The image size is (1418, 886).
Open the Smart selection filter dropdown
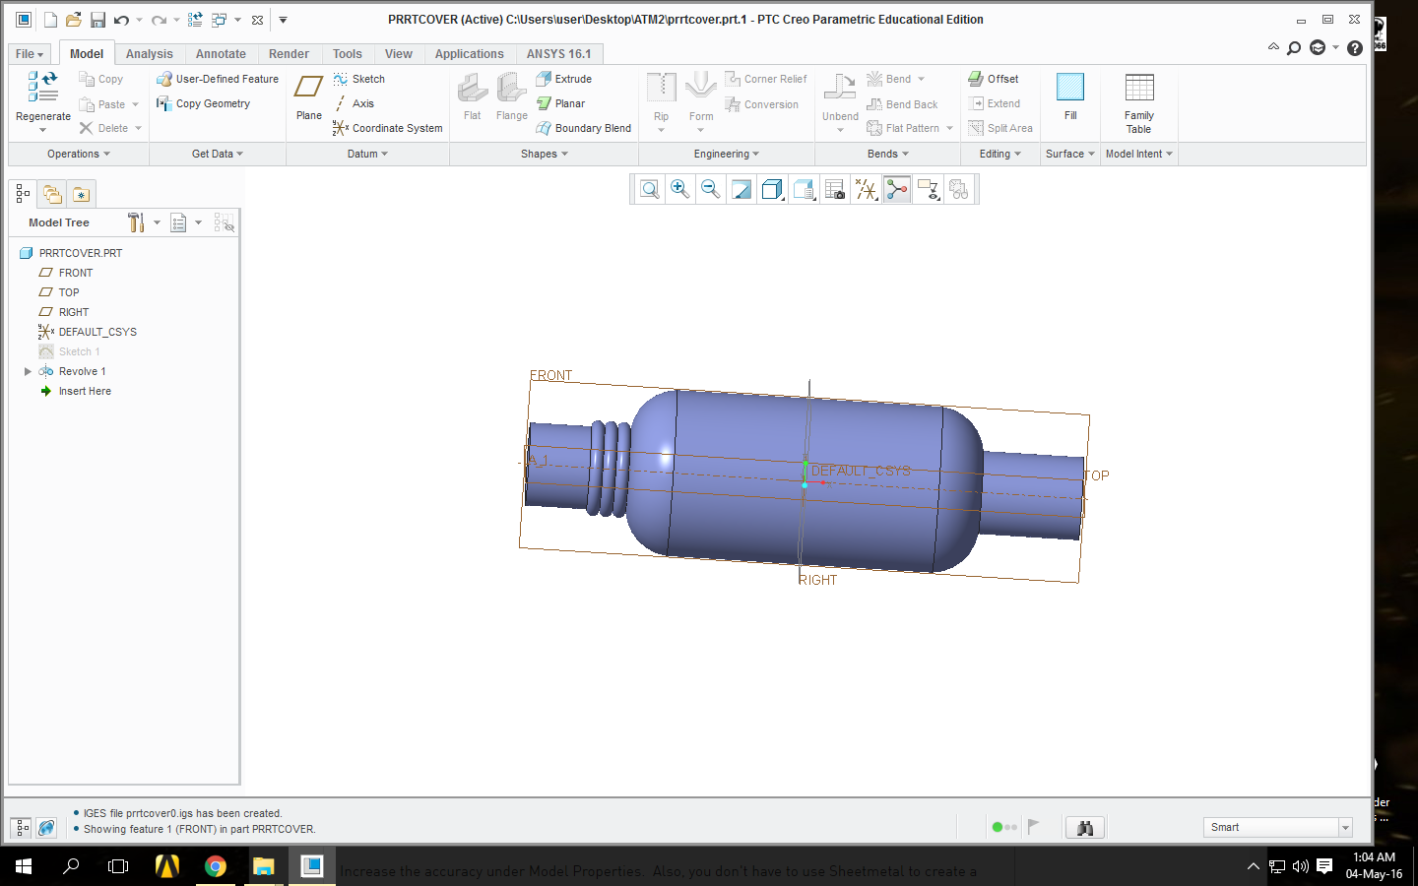point(1345,828)
